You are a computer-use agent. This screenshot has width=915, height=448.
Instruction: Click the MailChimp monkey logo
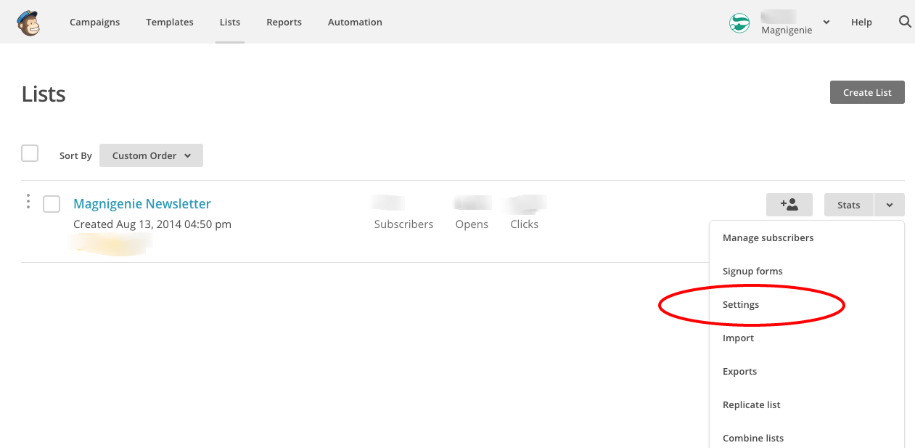pyautogui.click(x=28, y=23)
